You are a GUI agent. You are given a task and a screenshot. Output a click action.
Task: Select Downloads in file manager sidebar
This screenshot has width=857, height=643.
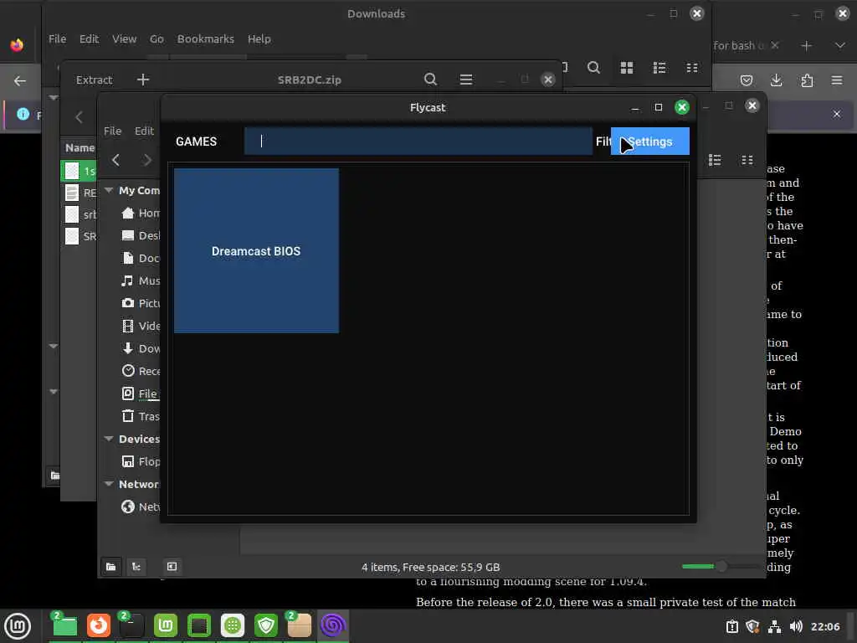(x=141, y=348)
